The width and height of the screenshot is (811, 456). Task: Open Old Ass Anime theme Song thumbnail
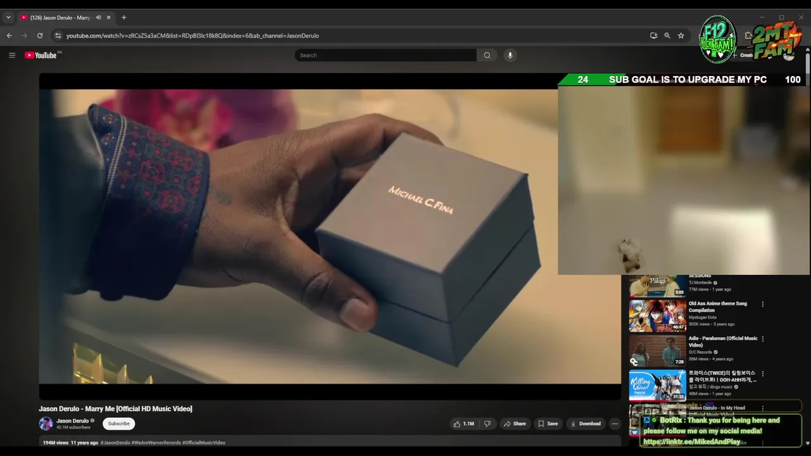coord(657,315)
